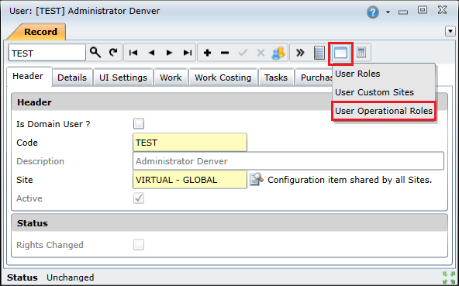
Task: Go to the next record
Action: (x=169, y=53)
